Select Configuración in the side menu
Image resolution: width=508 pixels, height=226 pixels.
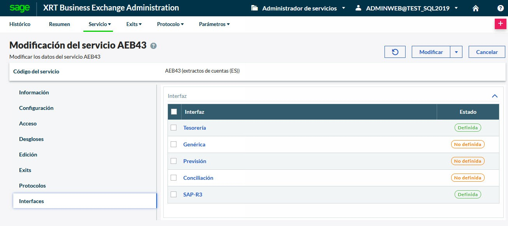pos(36,108)
